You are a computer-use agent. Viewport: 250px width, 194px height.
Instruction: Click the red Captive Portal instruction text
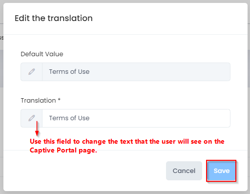pos(127,146)
